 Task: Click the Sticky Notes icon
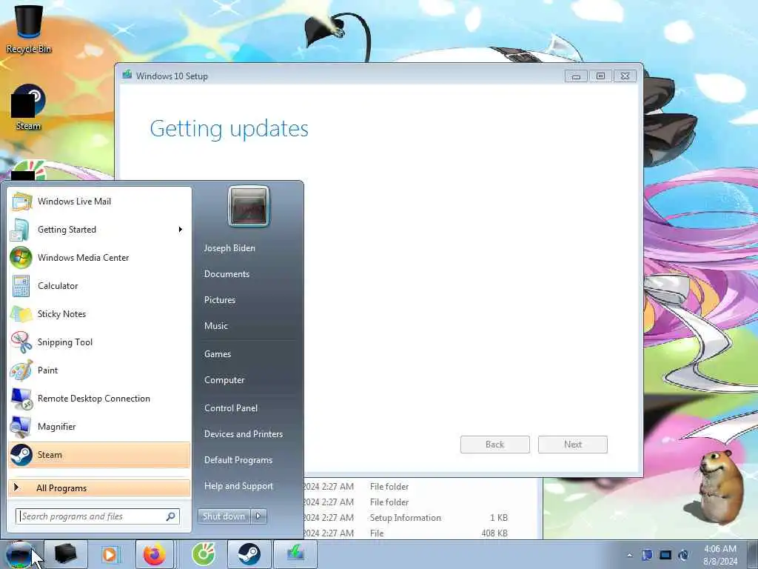point(21,314)
